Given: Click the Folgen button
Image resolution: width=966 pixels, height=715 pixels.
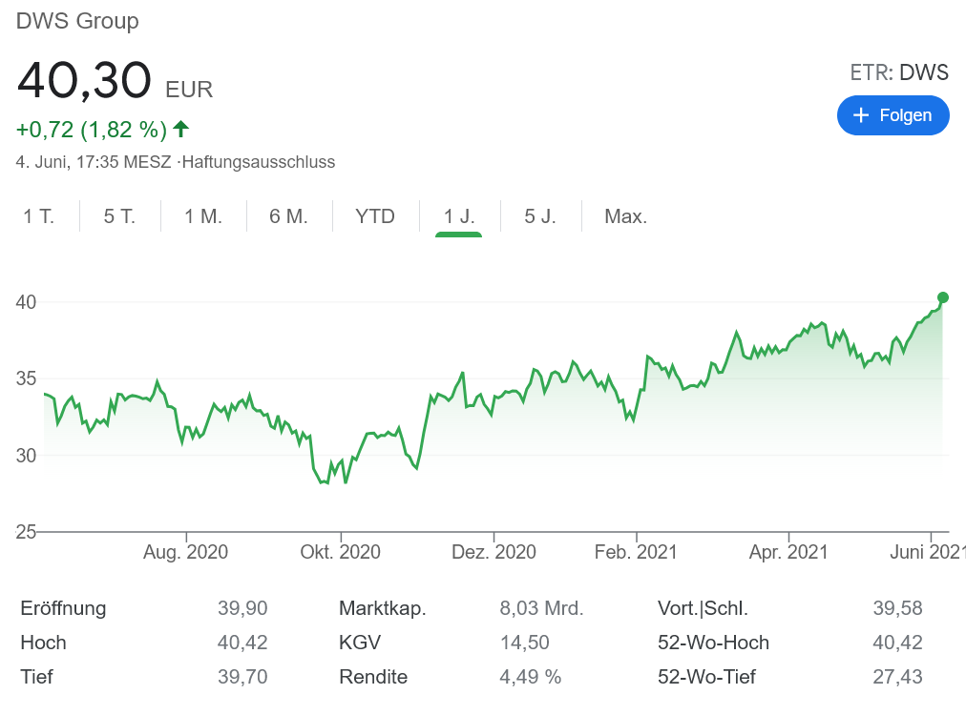Looking at the screenshot, I should 892,115.
